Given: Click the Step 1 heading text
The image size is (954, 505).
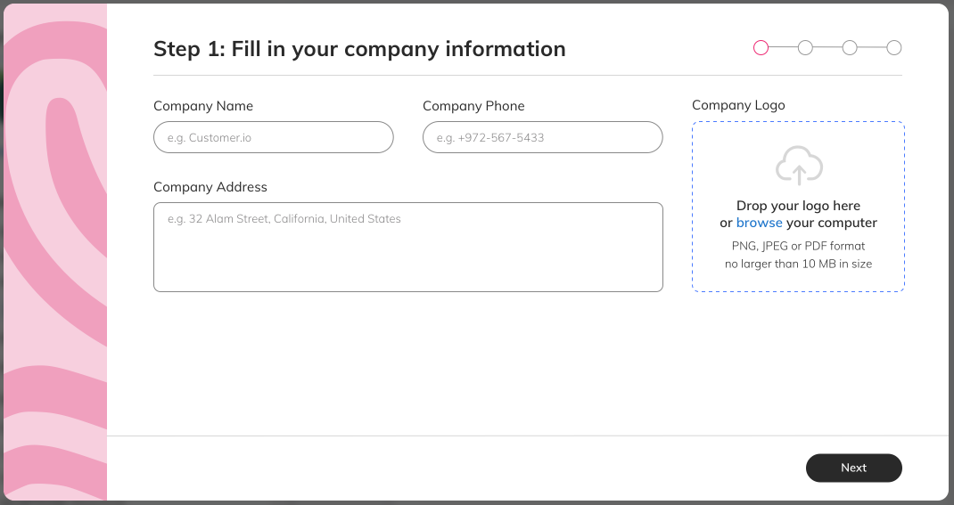Looking at the screenshot, I should click(x=359, y=49).
